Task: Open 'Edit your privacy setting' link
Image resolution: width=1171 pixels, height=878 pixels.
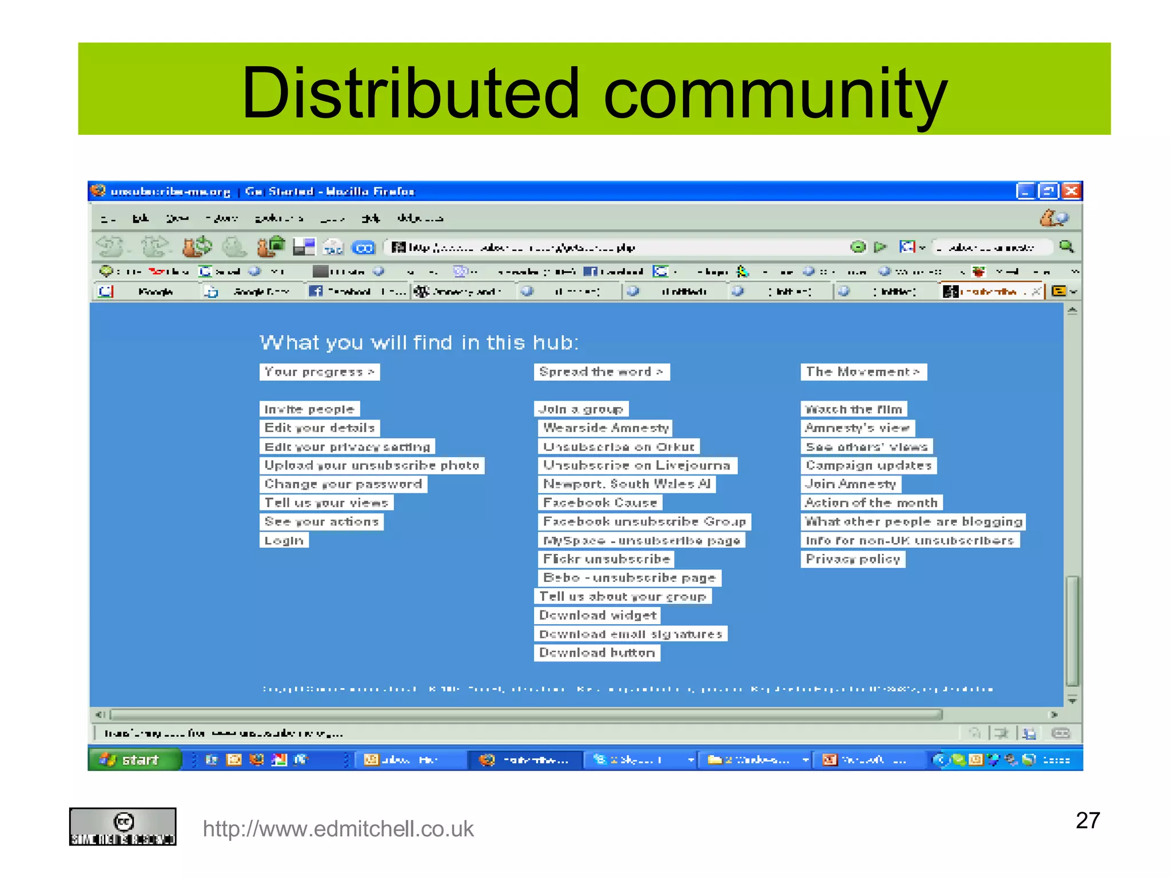Action: tap(347, 446)
